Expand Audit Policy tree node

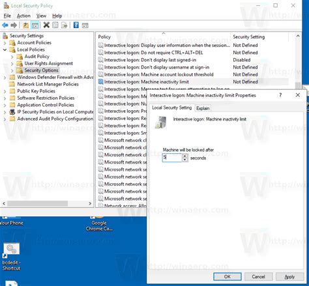(x=12, y=57)
